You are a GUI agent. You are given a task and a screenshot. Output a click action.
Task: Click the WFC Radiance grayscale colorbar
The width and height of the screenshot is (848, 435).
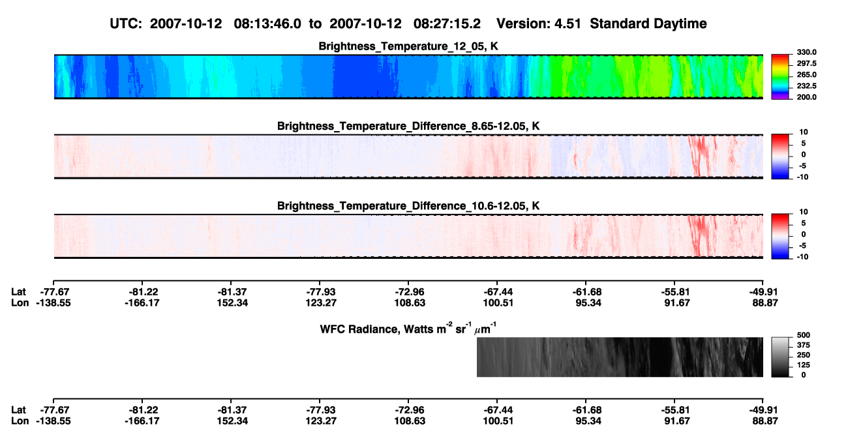coord(780,357)
